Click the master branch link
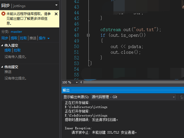The width and height of the screenshot is (184, 138). point(16,32)
